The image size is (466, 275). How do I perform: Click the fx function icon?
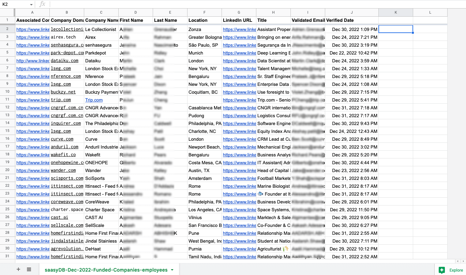pyautogui.click(x=42, y=4)
